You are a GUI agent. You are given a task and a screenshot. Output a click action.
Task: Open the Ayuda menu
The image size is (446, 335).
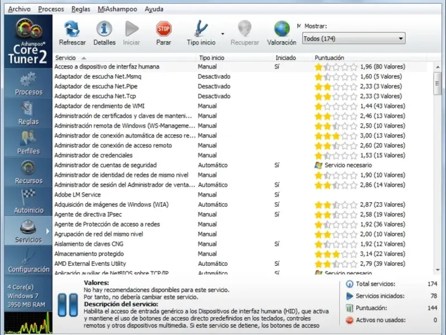(x=154, y=9)
